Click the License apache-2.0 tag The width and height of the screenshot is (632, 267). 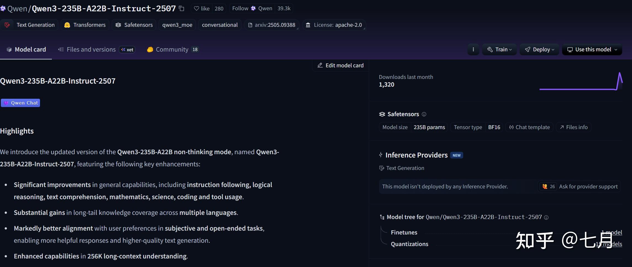[334, 25]
